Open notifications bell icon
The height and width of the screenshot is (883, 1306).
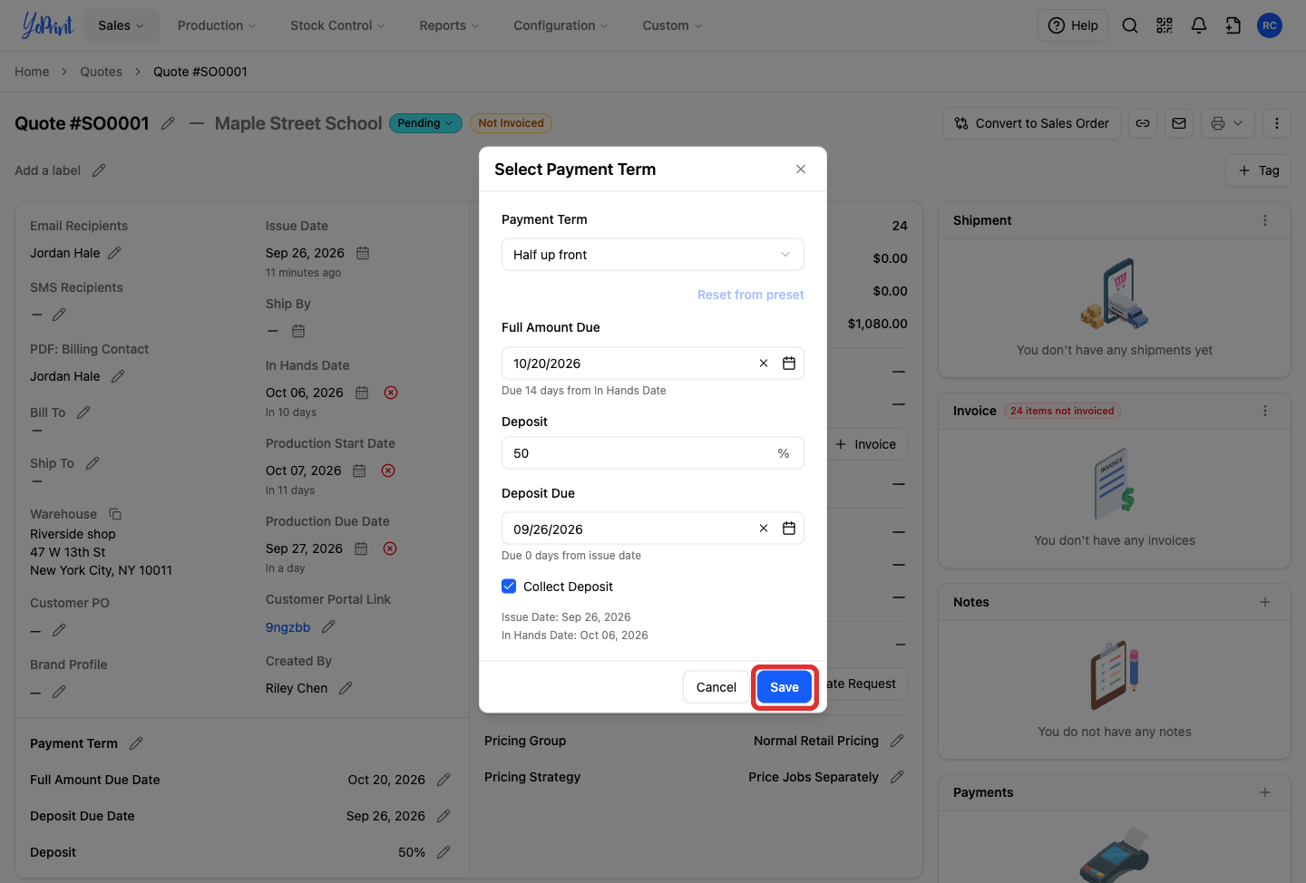(1199, 25)
